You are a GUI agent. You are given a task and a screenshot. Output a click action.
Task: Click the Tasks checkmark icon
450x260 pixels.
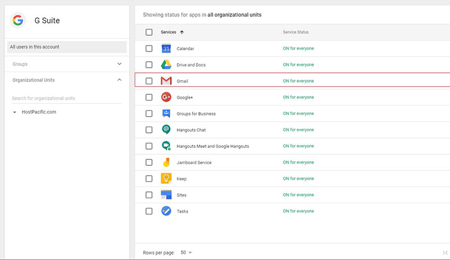click(x=166, y=211)
